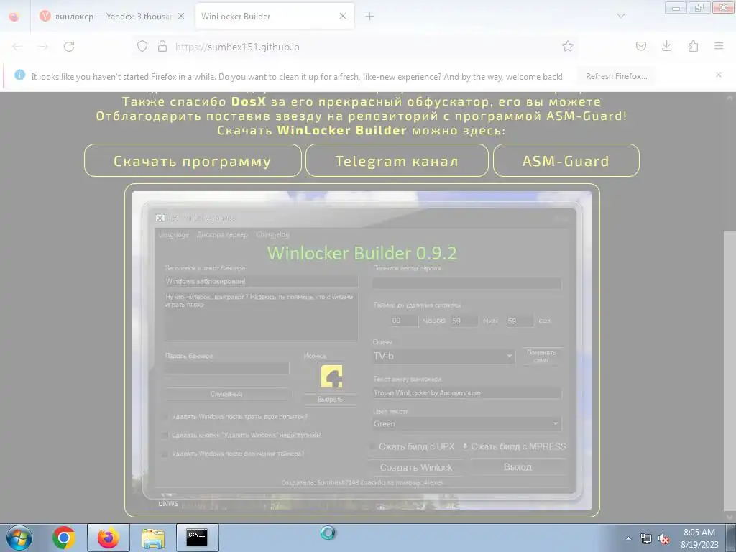This screenshot has height=552, width=736.
Task: Open File Explorer from the taskbar
Action: [x=153, y=538]
